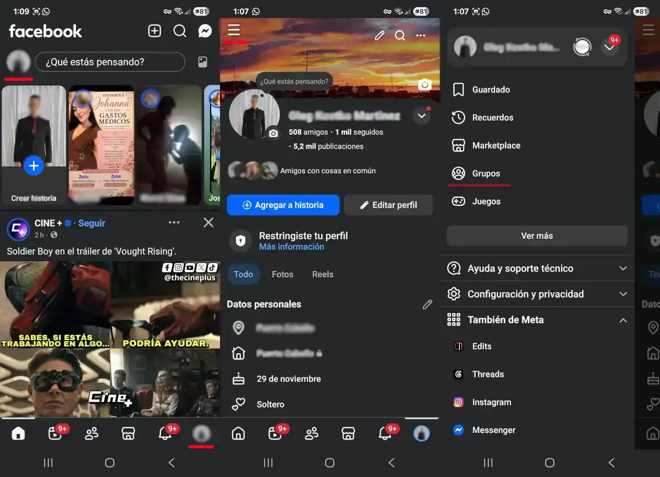Open the hamburger menu on the profile screen
The image size is (660, 477).
[x=234, y=30]
